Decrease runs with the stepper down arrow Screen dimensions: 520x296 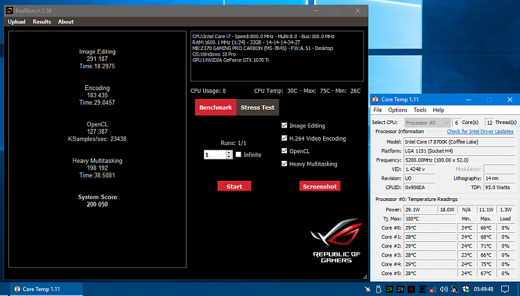click(x=229, y=157)
